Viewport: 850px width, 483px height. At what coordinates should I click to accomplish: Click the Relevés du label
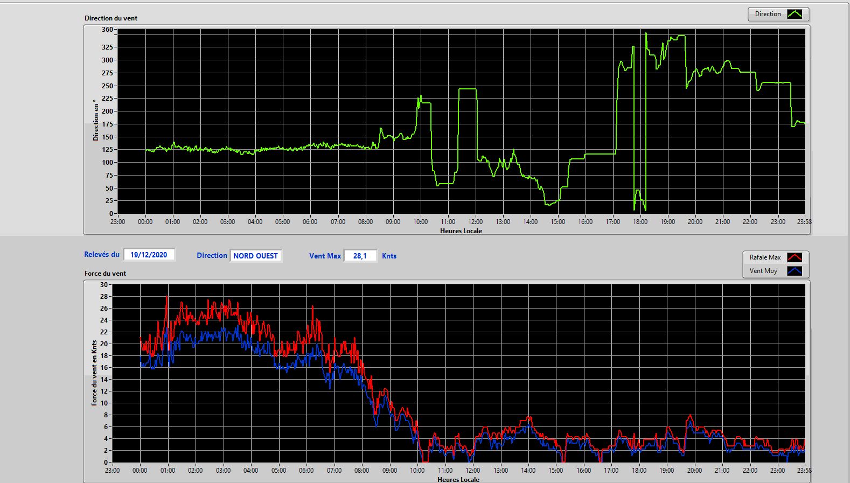point(102,254)
